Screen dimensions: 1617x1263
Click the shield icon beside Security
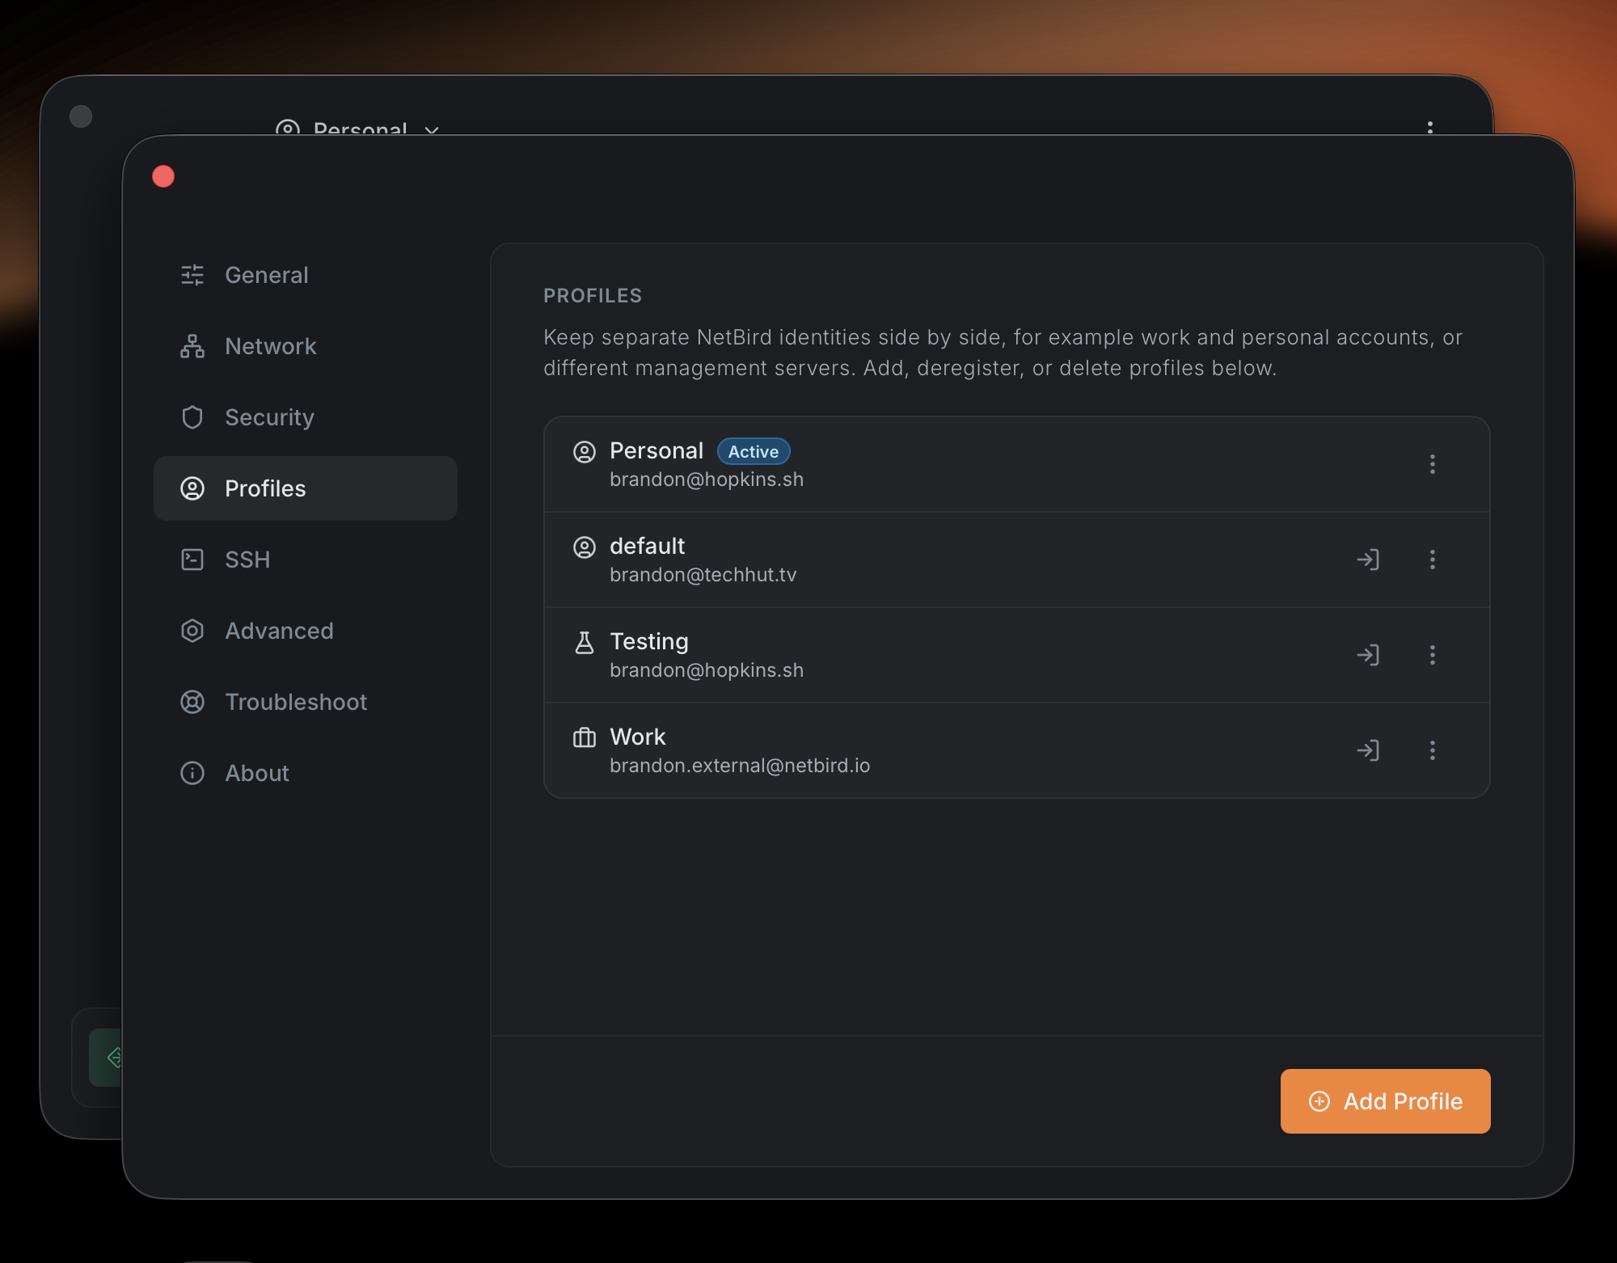pyautogui.click(x=192, y=417)
